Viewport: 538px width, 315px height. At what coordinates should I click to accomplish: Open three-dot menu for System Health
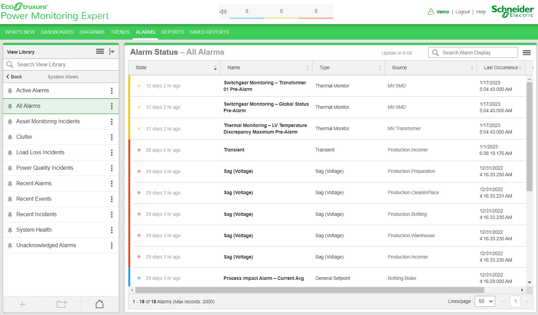[x=112, y=230]
